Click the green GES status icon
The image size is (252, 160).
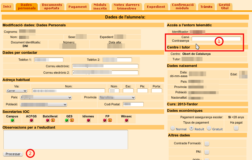tap(67, 120)
